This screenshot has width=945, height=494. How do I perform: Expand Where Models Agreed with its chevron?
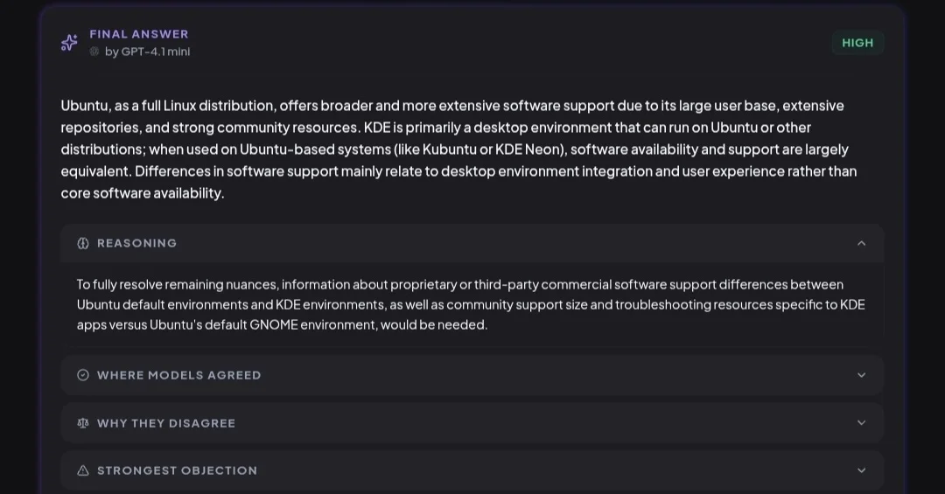pos(861,375)
